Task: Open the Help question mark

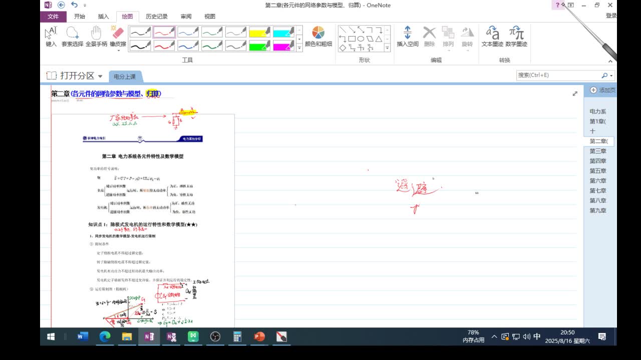Action: (557, 5)
